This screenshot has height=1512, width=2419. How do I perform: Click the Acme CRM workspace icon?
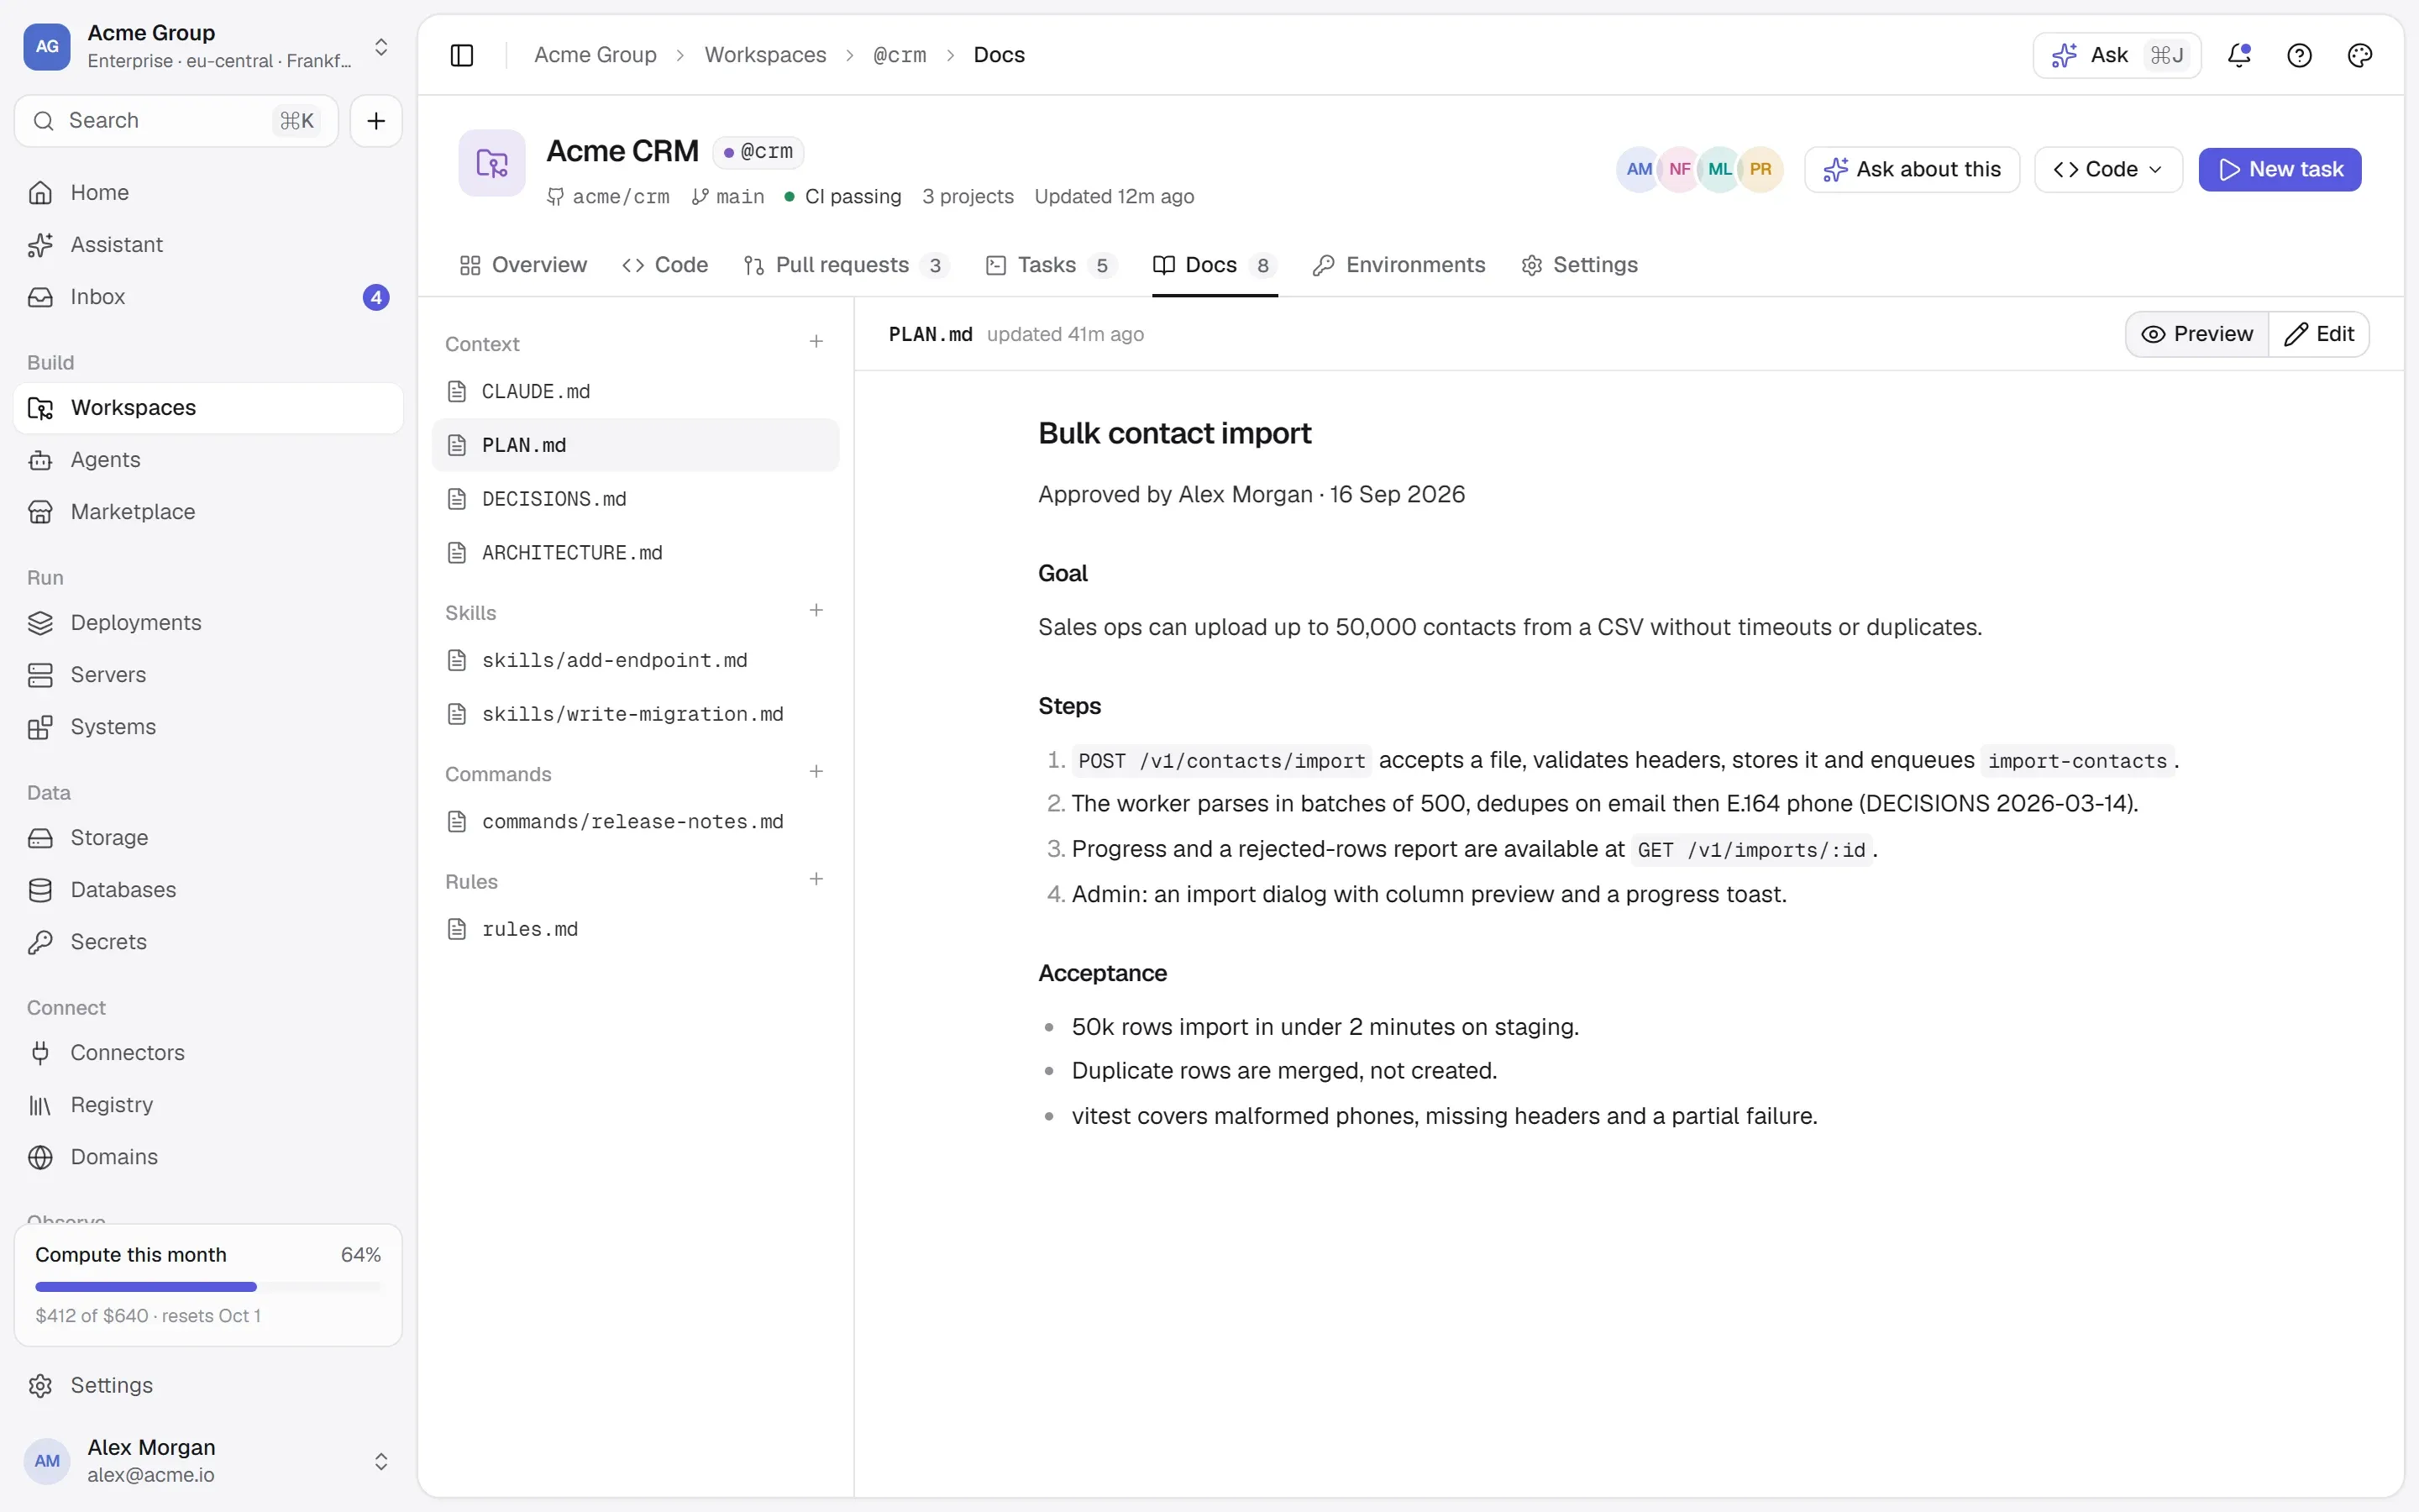(x=492, y=163)
